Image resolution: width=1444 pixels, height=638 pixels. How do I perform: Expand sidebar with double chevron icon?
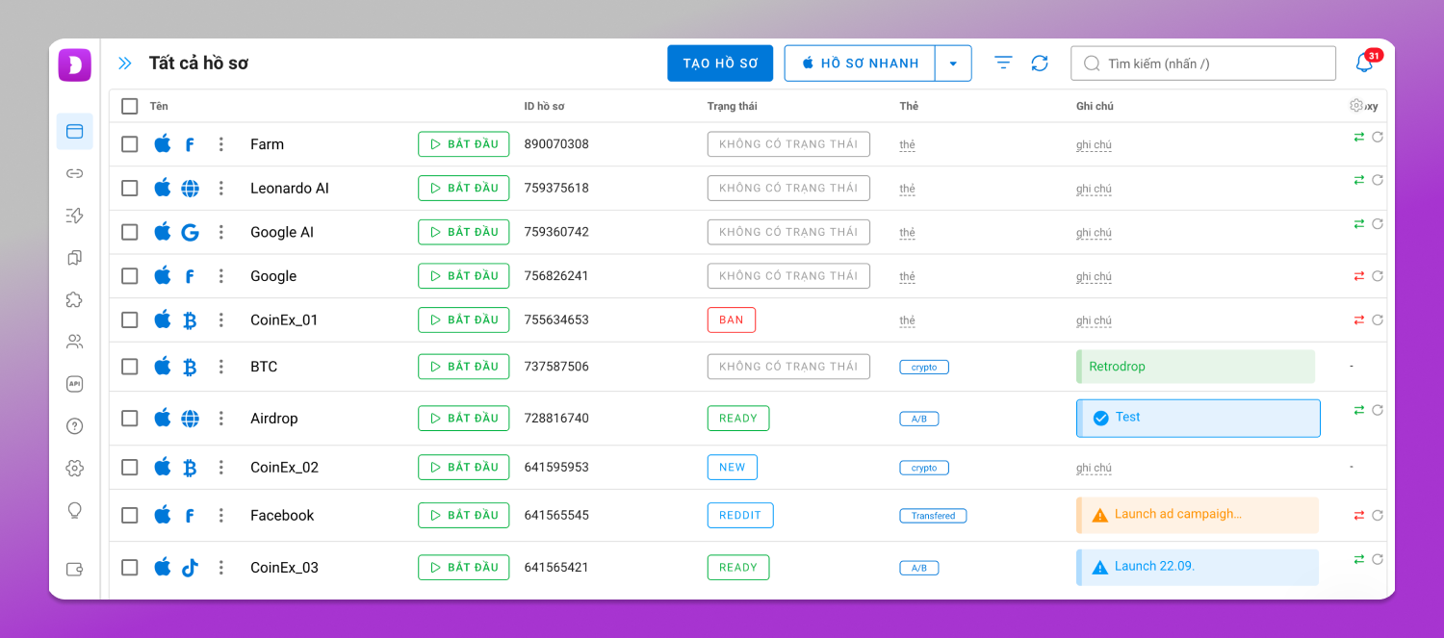pyautogui.click(x=124, y=64)
